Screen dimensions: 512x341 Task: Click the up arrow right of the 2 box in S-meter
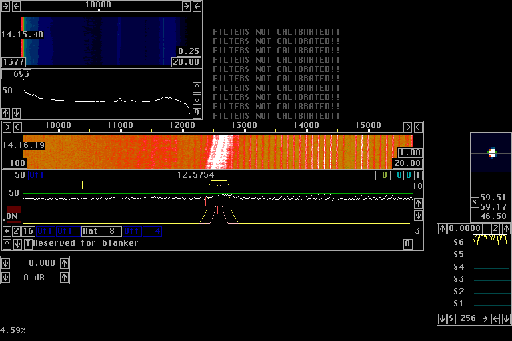506,228
